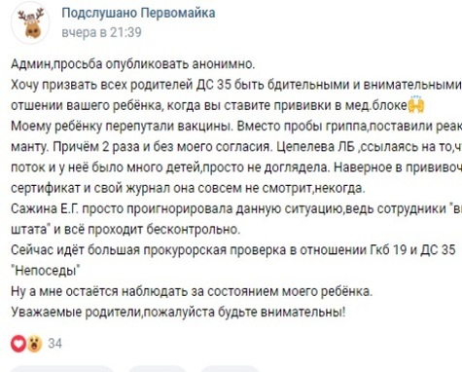
Task: Click the word "Непоседы" in the post
Action: click(x=46, y=271)
